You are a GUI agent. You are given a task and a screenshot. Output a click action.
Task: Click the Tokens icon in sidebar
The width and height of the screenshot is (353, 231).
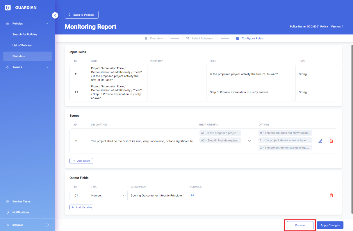8,67
